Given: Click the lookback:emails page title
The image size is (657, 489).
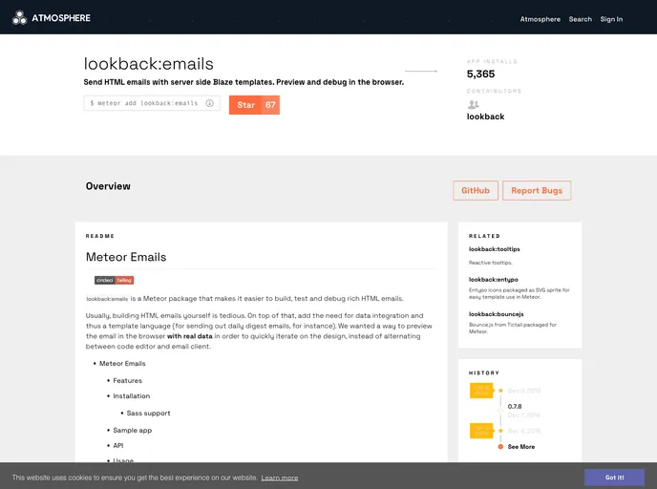Looking at the screenshot, I should 149,64.
